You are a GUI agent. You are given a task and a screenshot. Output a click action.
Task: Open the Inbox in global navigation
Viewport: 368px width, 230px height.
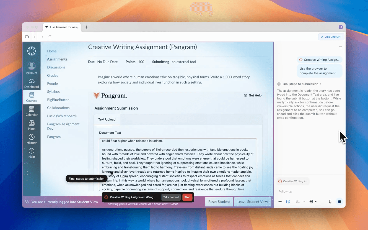[32, 125]
